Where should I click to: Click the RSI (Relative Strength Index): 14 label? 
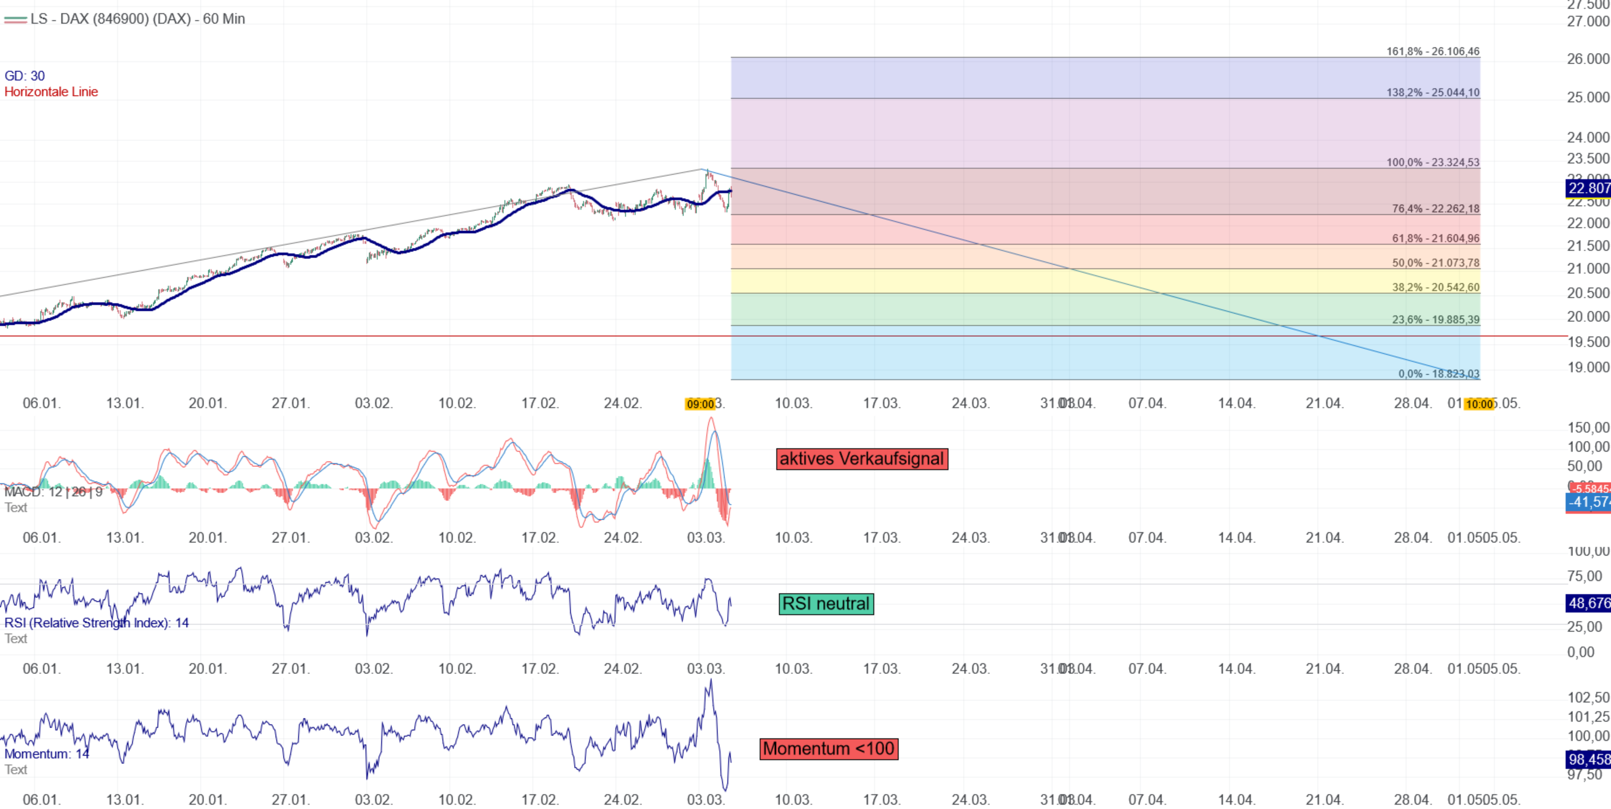[x=96, y=622]
